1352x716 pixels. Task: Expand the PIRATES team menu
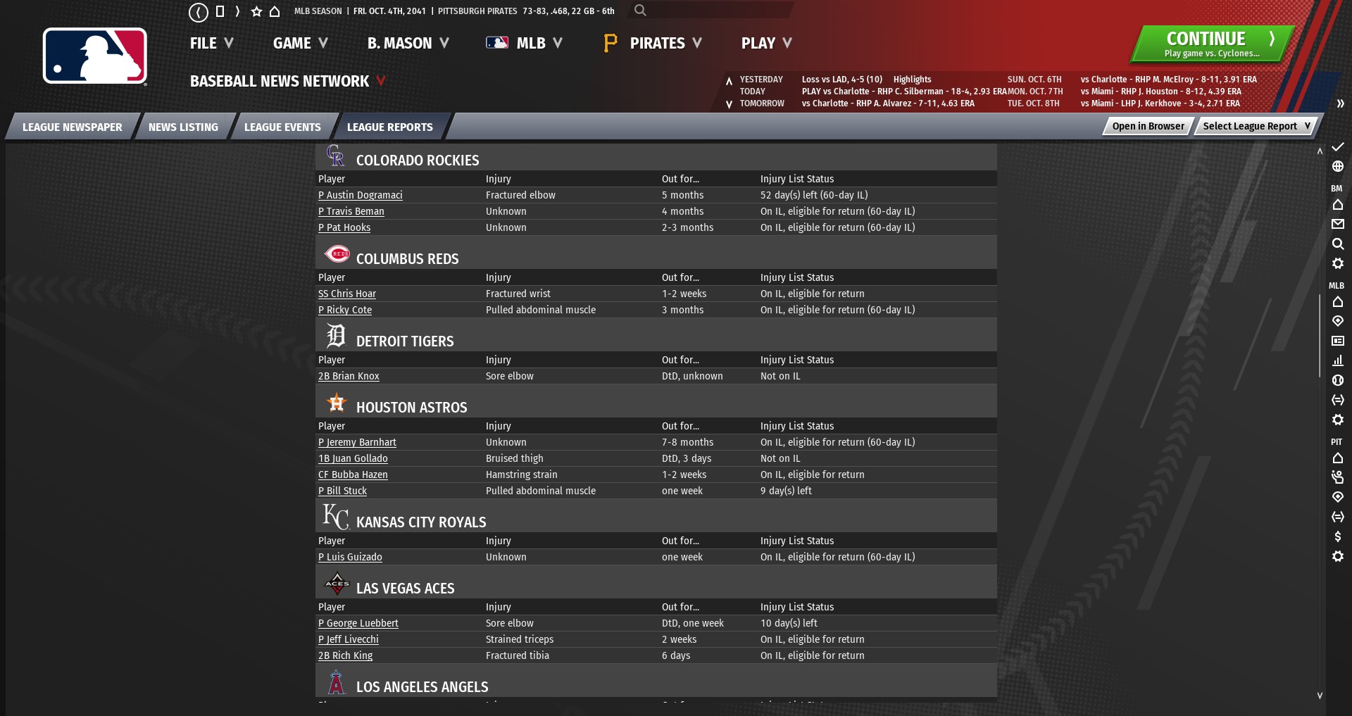point(653,43)
